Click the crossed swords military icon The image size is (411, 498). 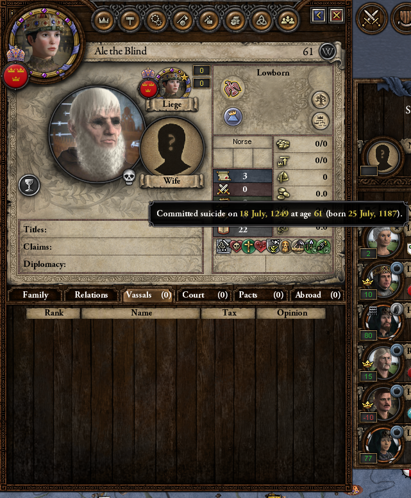tap(371, 18)
